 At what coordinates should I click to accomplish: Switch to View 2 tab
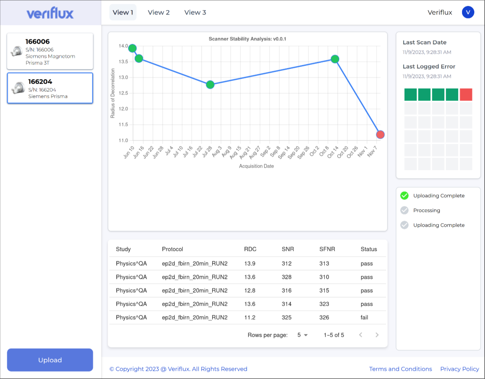coord(158,12)
